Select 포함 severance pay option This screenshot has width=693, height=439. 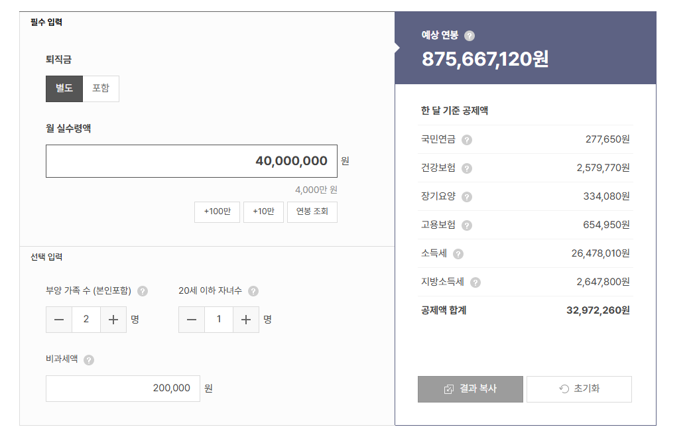tap(101, 89)
